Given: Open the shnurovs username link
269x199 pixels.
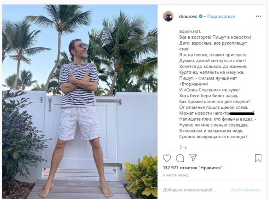Looking at the screenshot, I should (x=188, y=17).
